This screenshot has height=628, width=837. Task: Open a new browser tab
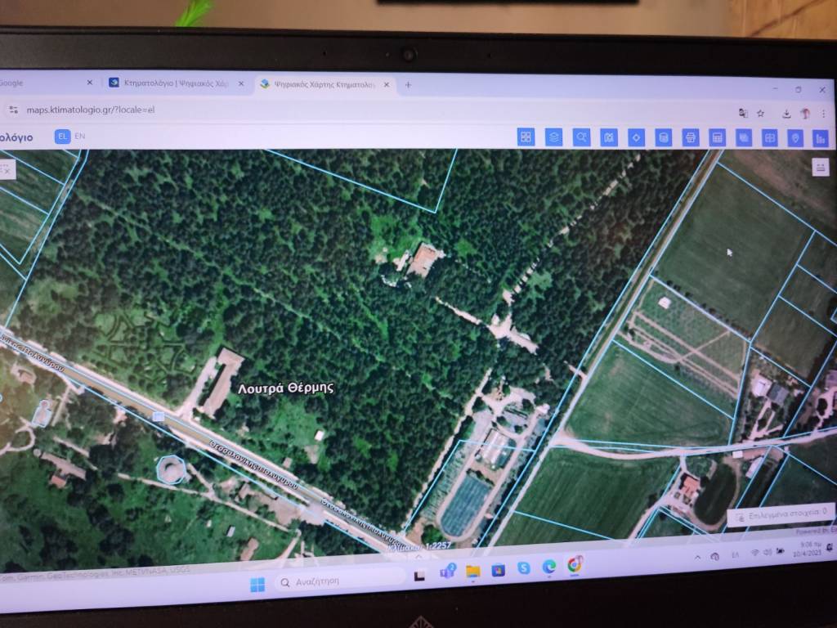tap(408, 84)
